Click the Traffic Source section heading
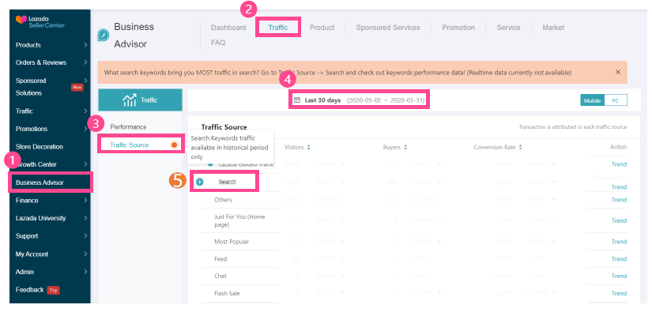The height and width of the screenshot is (316, 652). pos(224,127)
